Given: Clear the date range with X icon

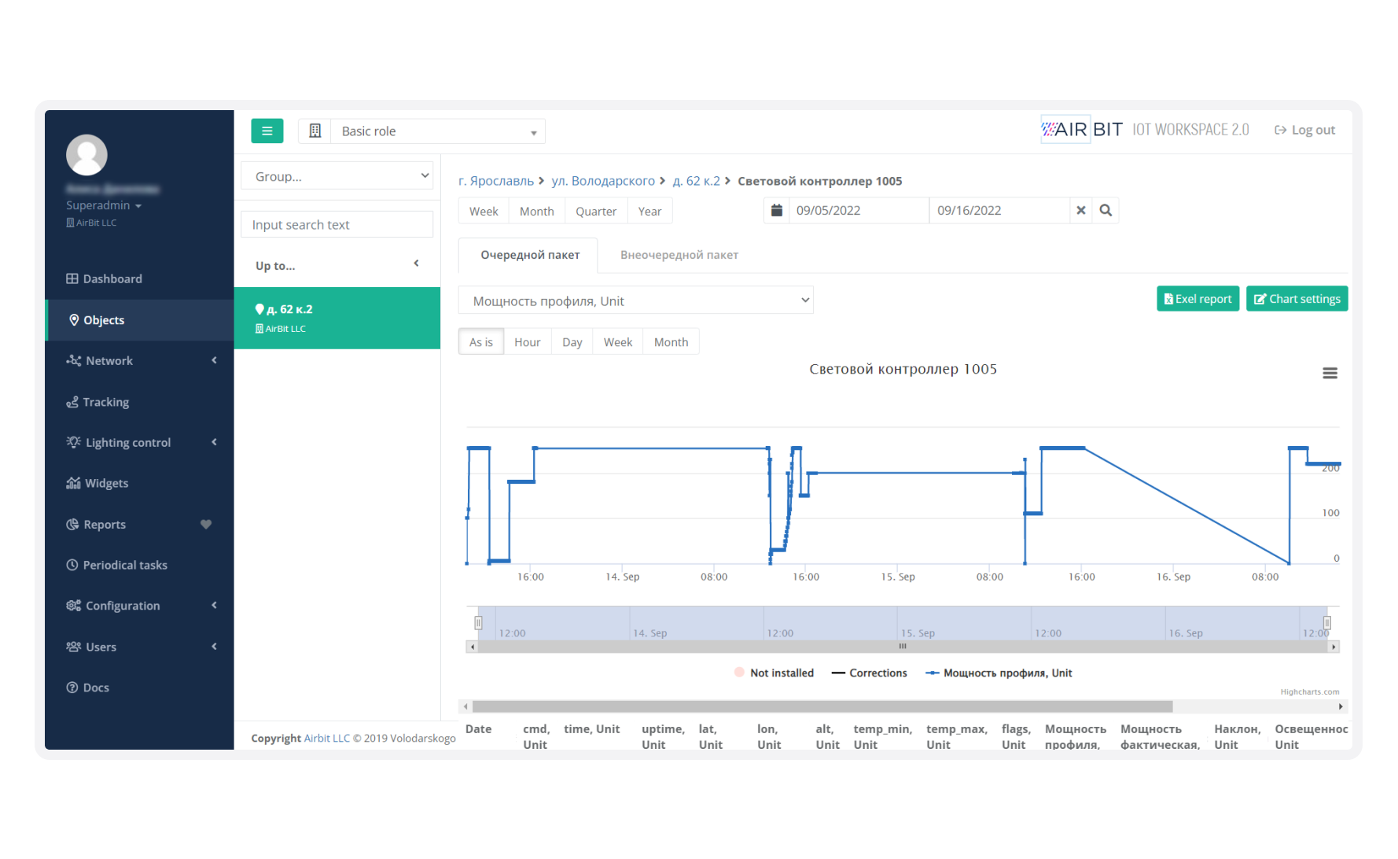Looking at the screenshot, I should 1081,211.
